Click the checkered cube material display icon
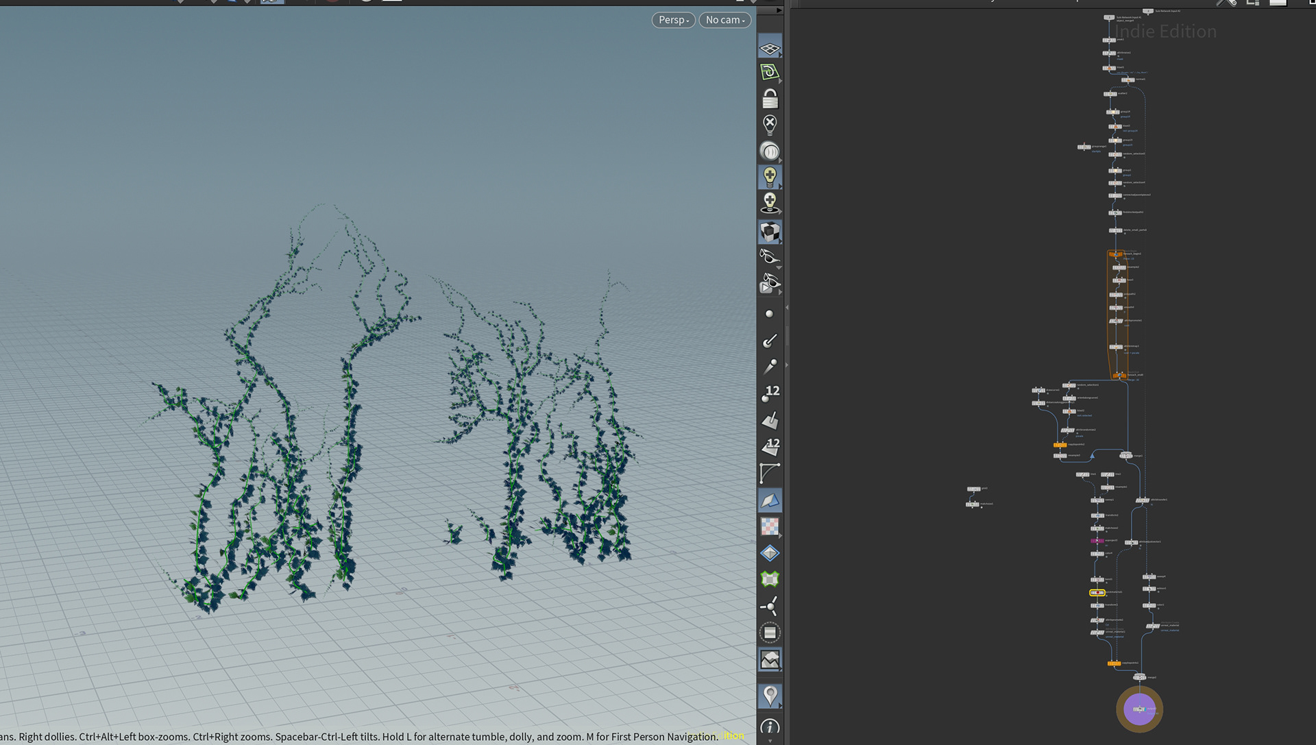This screenshot has height=745, width=1316. click(770, 232)
